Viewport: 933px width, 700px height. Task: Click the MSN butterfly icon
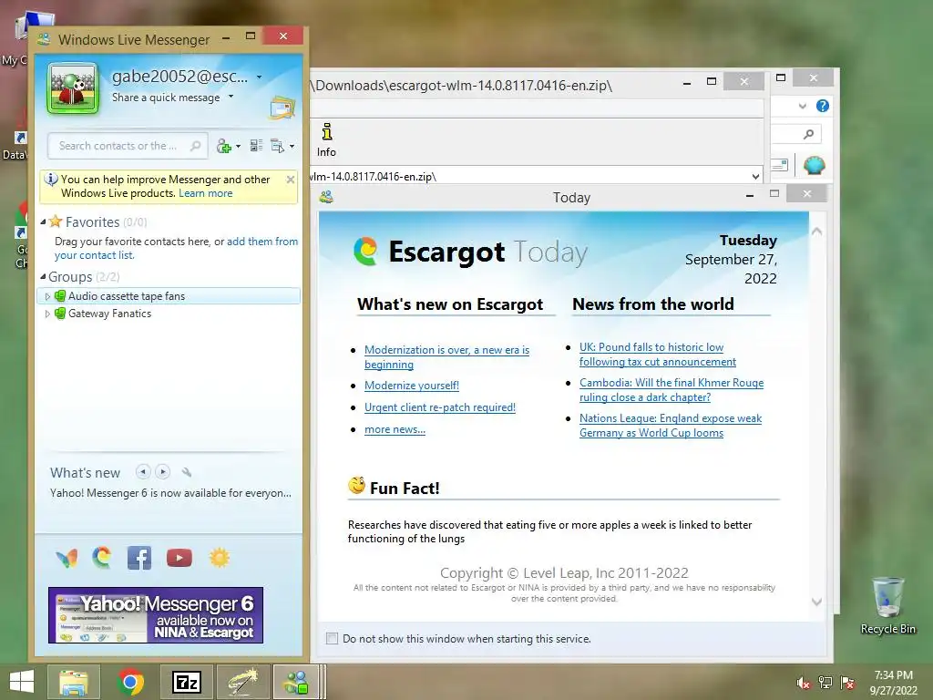pos(67,559)
